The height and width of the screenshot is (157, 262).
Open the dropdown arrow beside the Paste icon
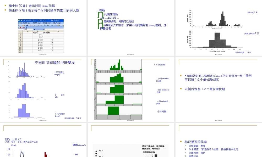(61, 25)
